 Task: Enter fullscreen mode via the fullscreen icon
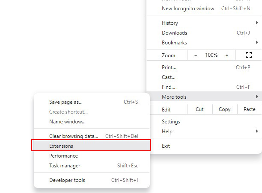click(249, 55)
